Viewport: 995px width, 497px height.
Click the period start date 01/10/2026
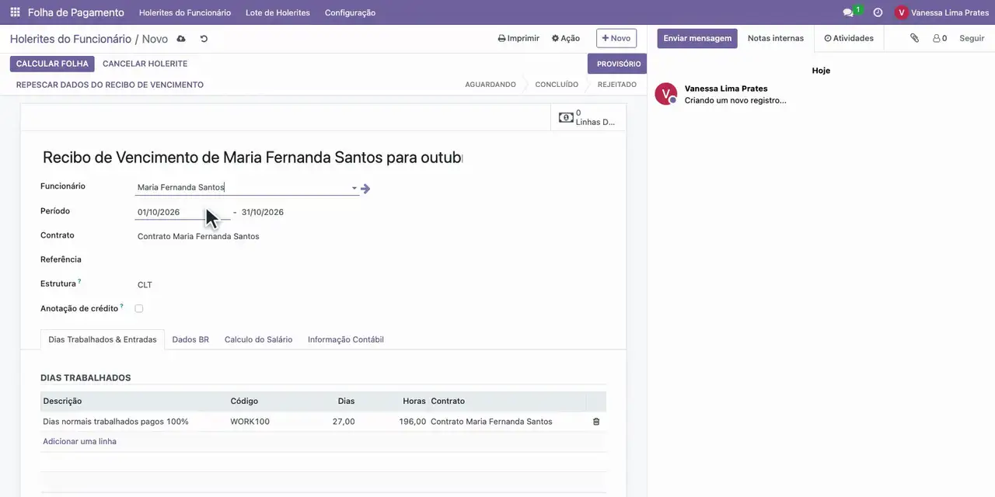[183, 212]
